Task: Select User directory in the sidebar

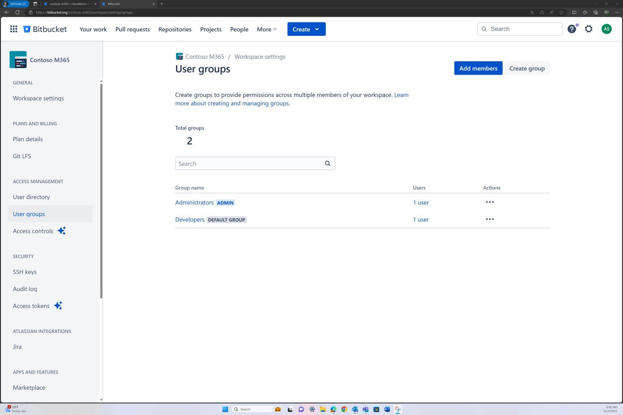Action: pyautogui.click(x=31, y=197)
